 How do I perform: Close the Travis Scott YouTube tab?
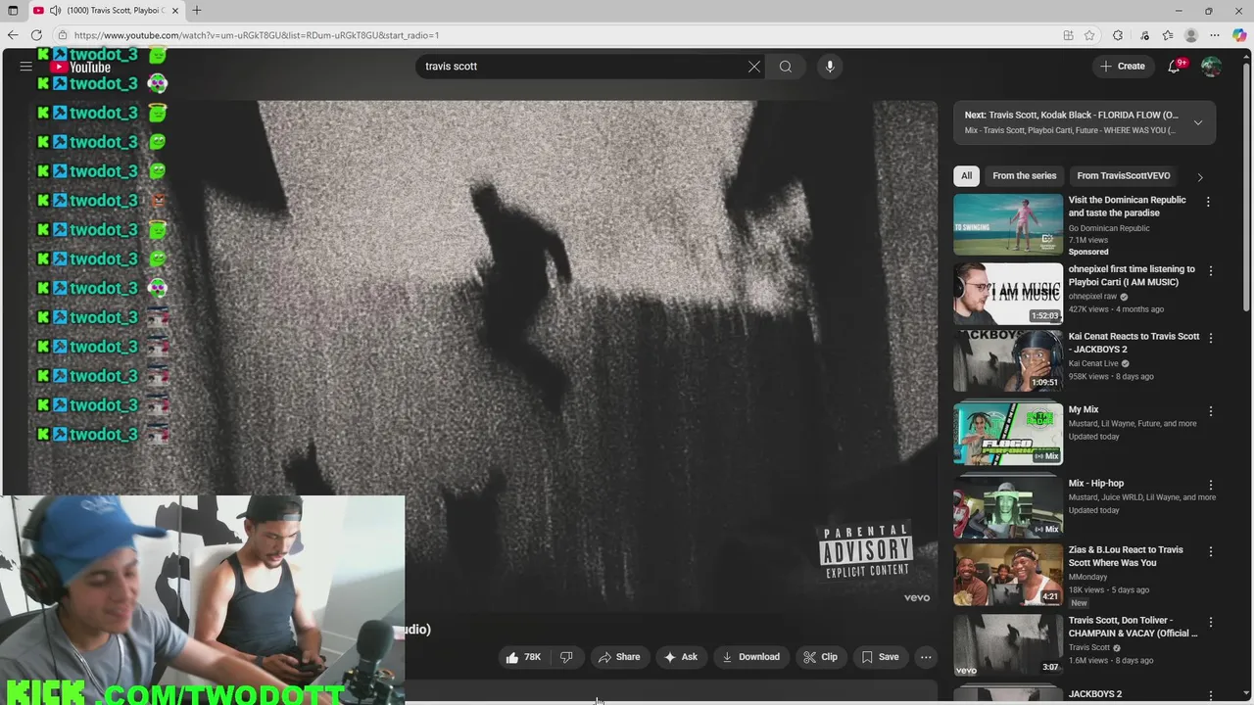(x=175, y=11)
